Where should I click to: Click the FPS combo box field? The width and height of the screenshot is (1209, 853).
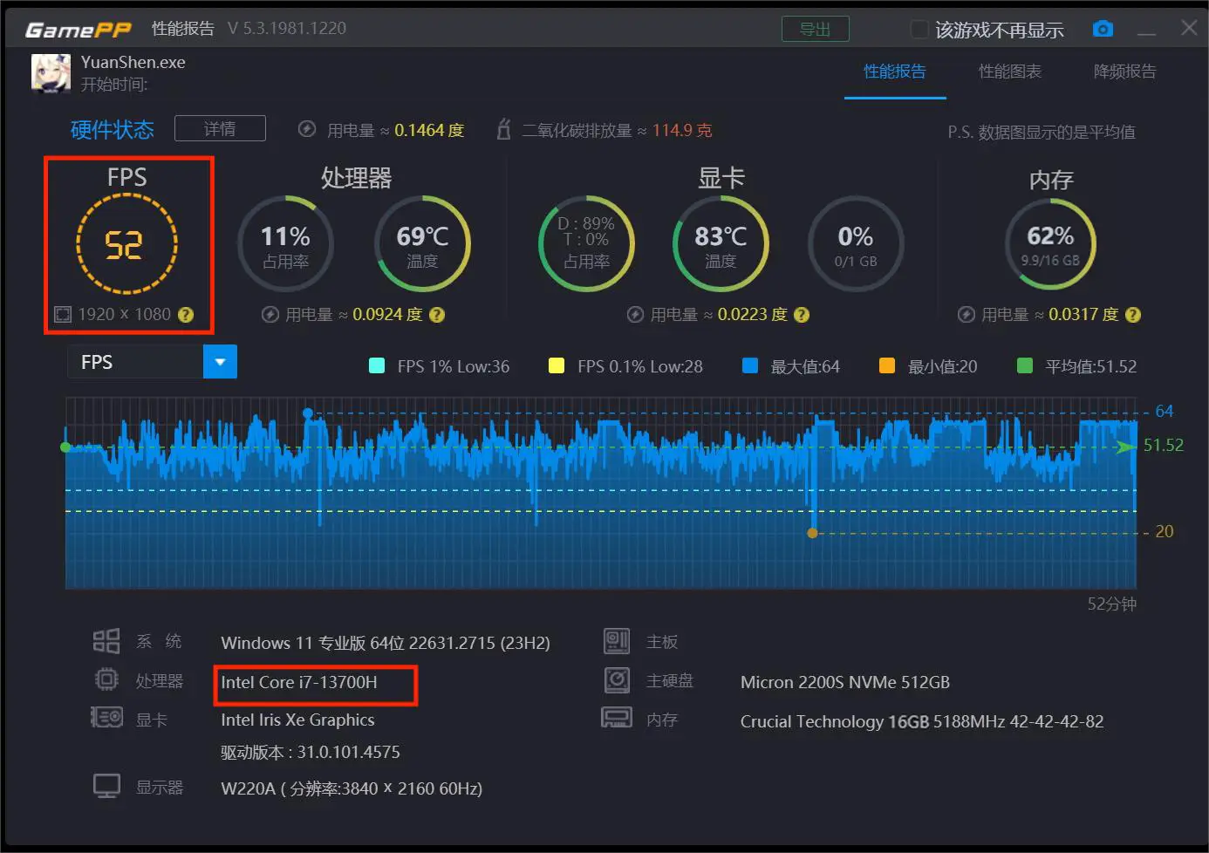(135, 362)
